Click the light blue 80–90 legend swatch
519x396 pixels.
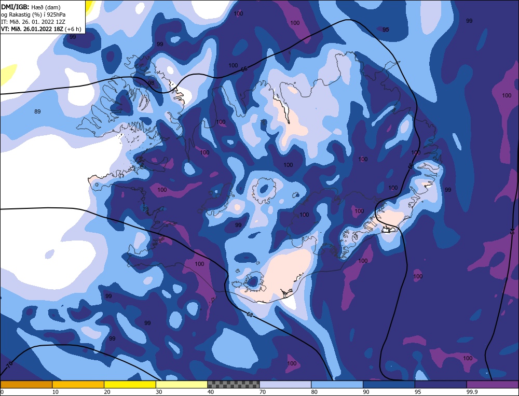[x=337, y=384]
